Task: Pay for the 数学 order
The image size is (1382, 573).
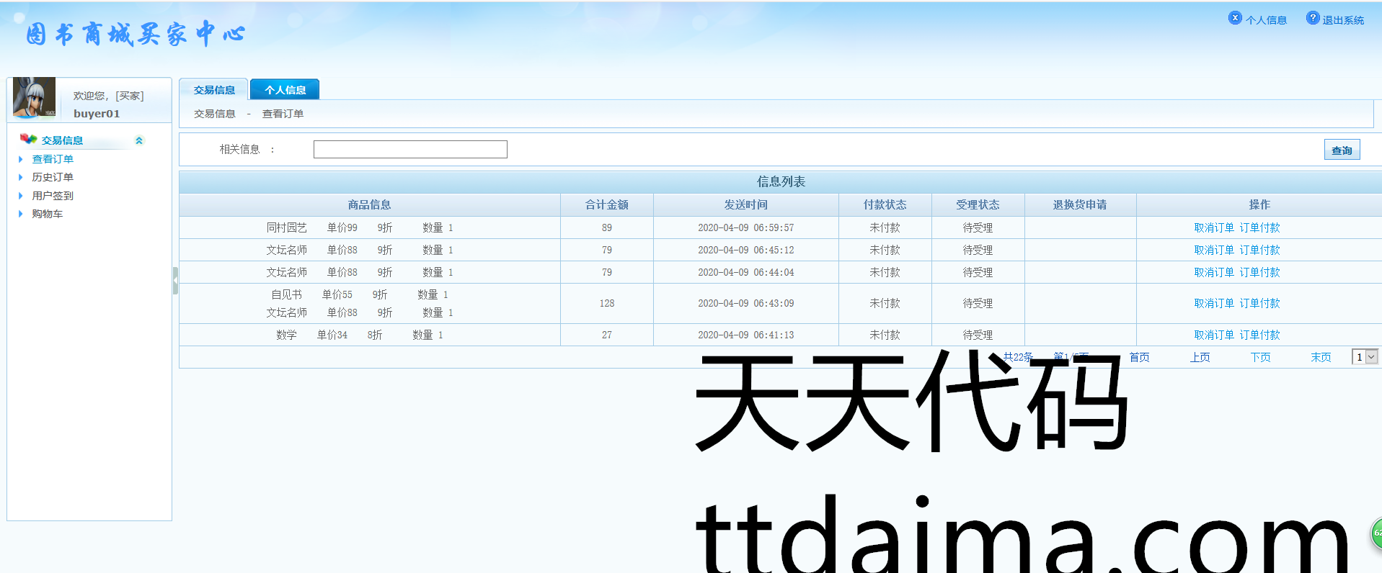Action: pos(1259,335)
